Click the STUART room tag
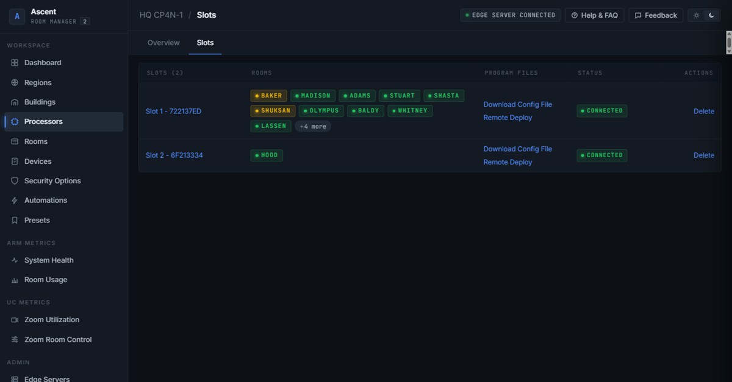Viewport: 732px width, 382px height. tap(399, 96)
